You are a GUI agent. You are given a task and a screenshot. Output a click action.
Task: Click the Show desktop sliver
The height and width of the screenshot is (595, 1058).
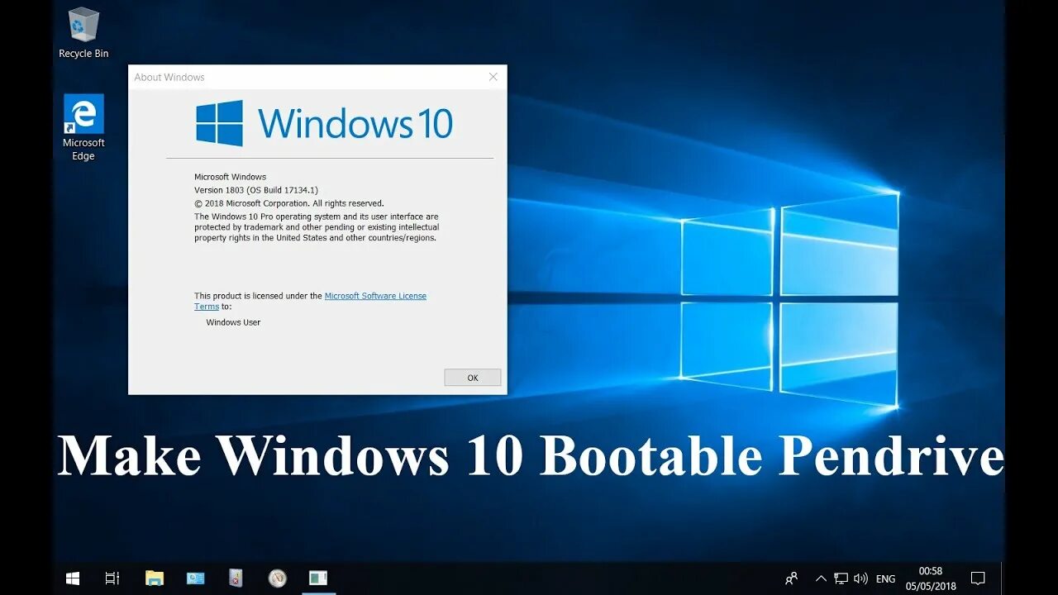tap(1002, 578)
